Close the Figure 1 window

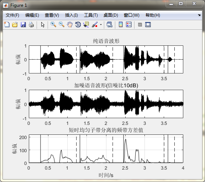(194, 4)
